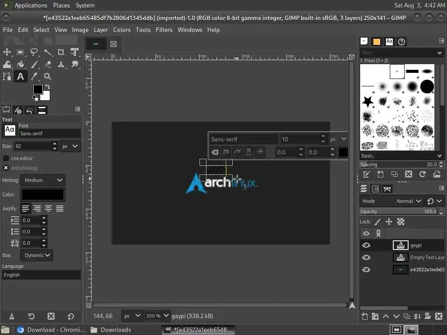Toggle lock alpha channel checkerboard
This screenshot has width=447, height=335.
click(x=401, y=222)
